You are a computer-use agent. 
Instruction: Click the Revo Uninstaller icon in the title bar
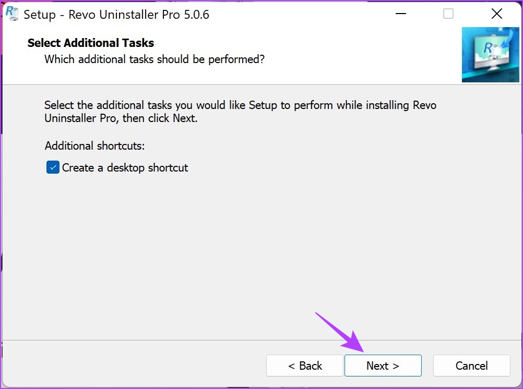click(11, 14)
